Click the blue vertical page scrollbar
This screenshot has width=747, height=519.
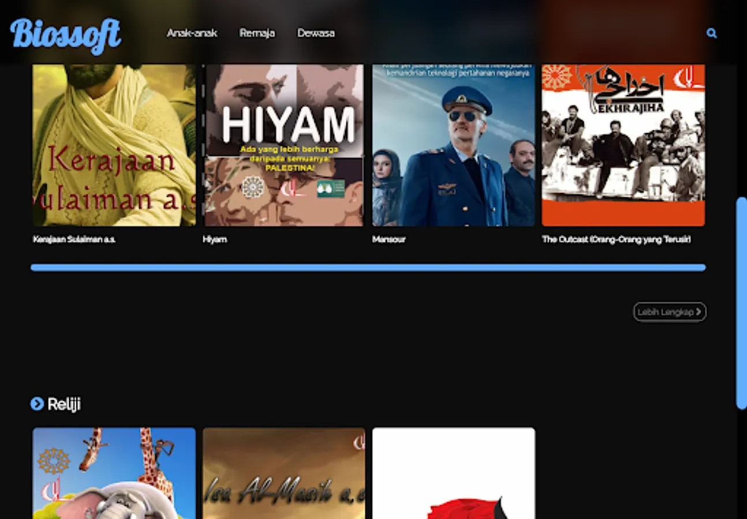[742, 303]
